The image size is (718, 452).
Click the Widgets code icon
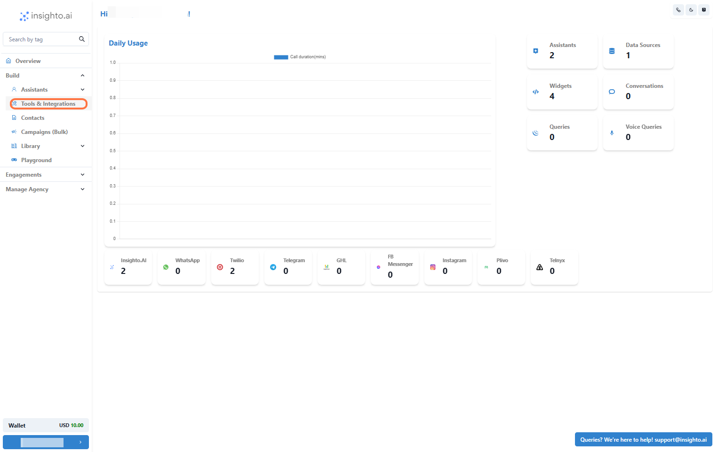click(x=535, y=92)
